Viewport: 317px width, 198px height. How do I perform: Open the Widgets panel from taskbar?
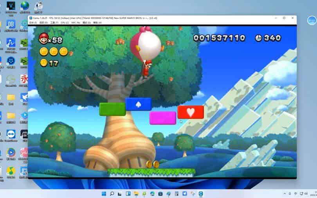point(128,194)
